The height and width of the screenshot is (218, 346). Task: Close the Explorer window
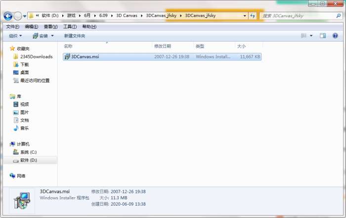click(x=335, y=3)
